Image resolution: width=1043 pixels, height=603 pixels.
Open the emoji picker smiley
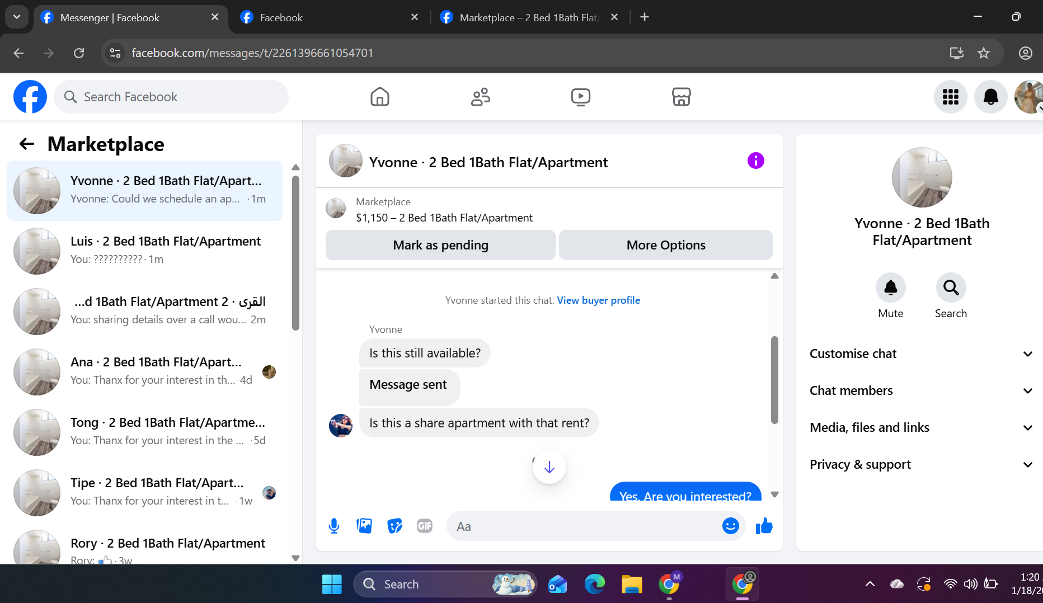(x=731, y=526)
